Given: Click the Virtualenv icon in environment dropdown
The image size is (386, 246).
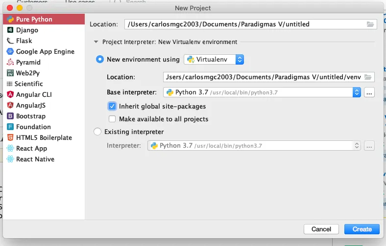Looking at the screenshot, I should click(x=191, y=60).
